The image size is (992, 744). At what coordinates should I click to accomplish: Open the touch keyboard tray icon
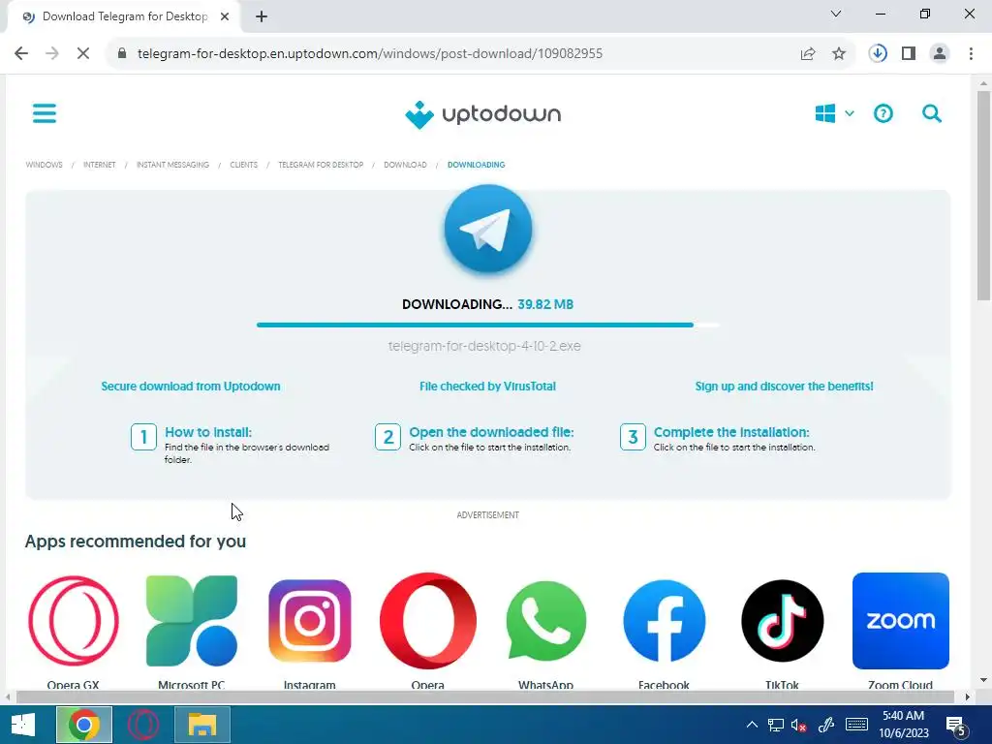coord(856,725)
